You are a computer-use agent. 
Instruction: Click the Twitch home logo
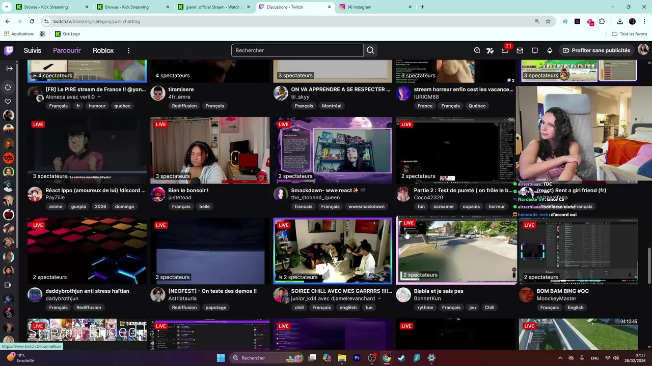pyautogui.click(x=9, y=50)
